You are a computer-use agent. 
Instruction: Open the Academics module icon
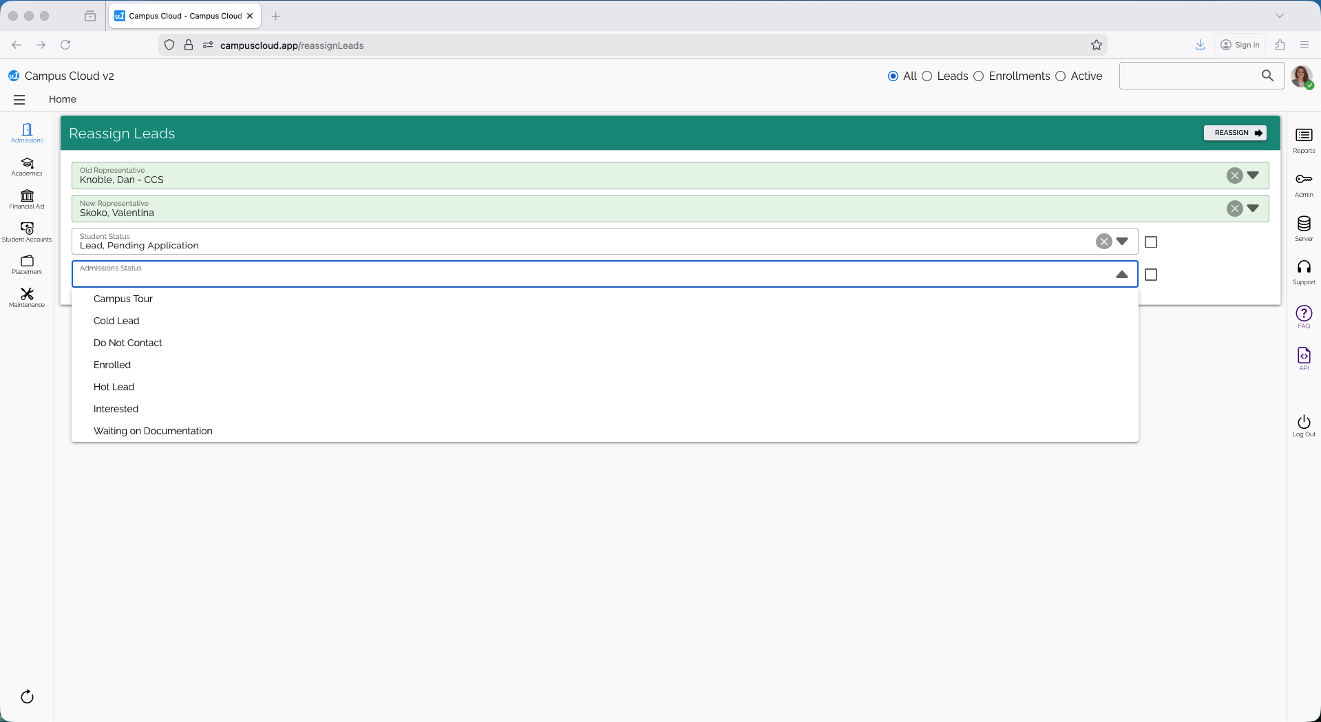[x=27, y=166]
